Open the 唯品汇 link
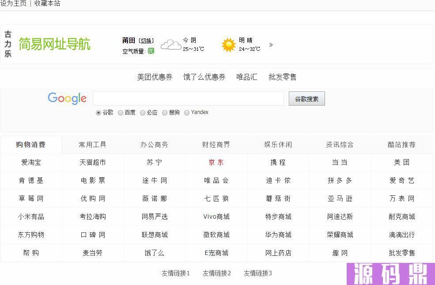This screenshot has width=435, height=285. coord(247,77)
